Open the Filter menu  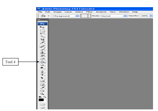click(x=89, y=12)
